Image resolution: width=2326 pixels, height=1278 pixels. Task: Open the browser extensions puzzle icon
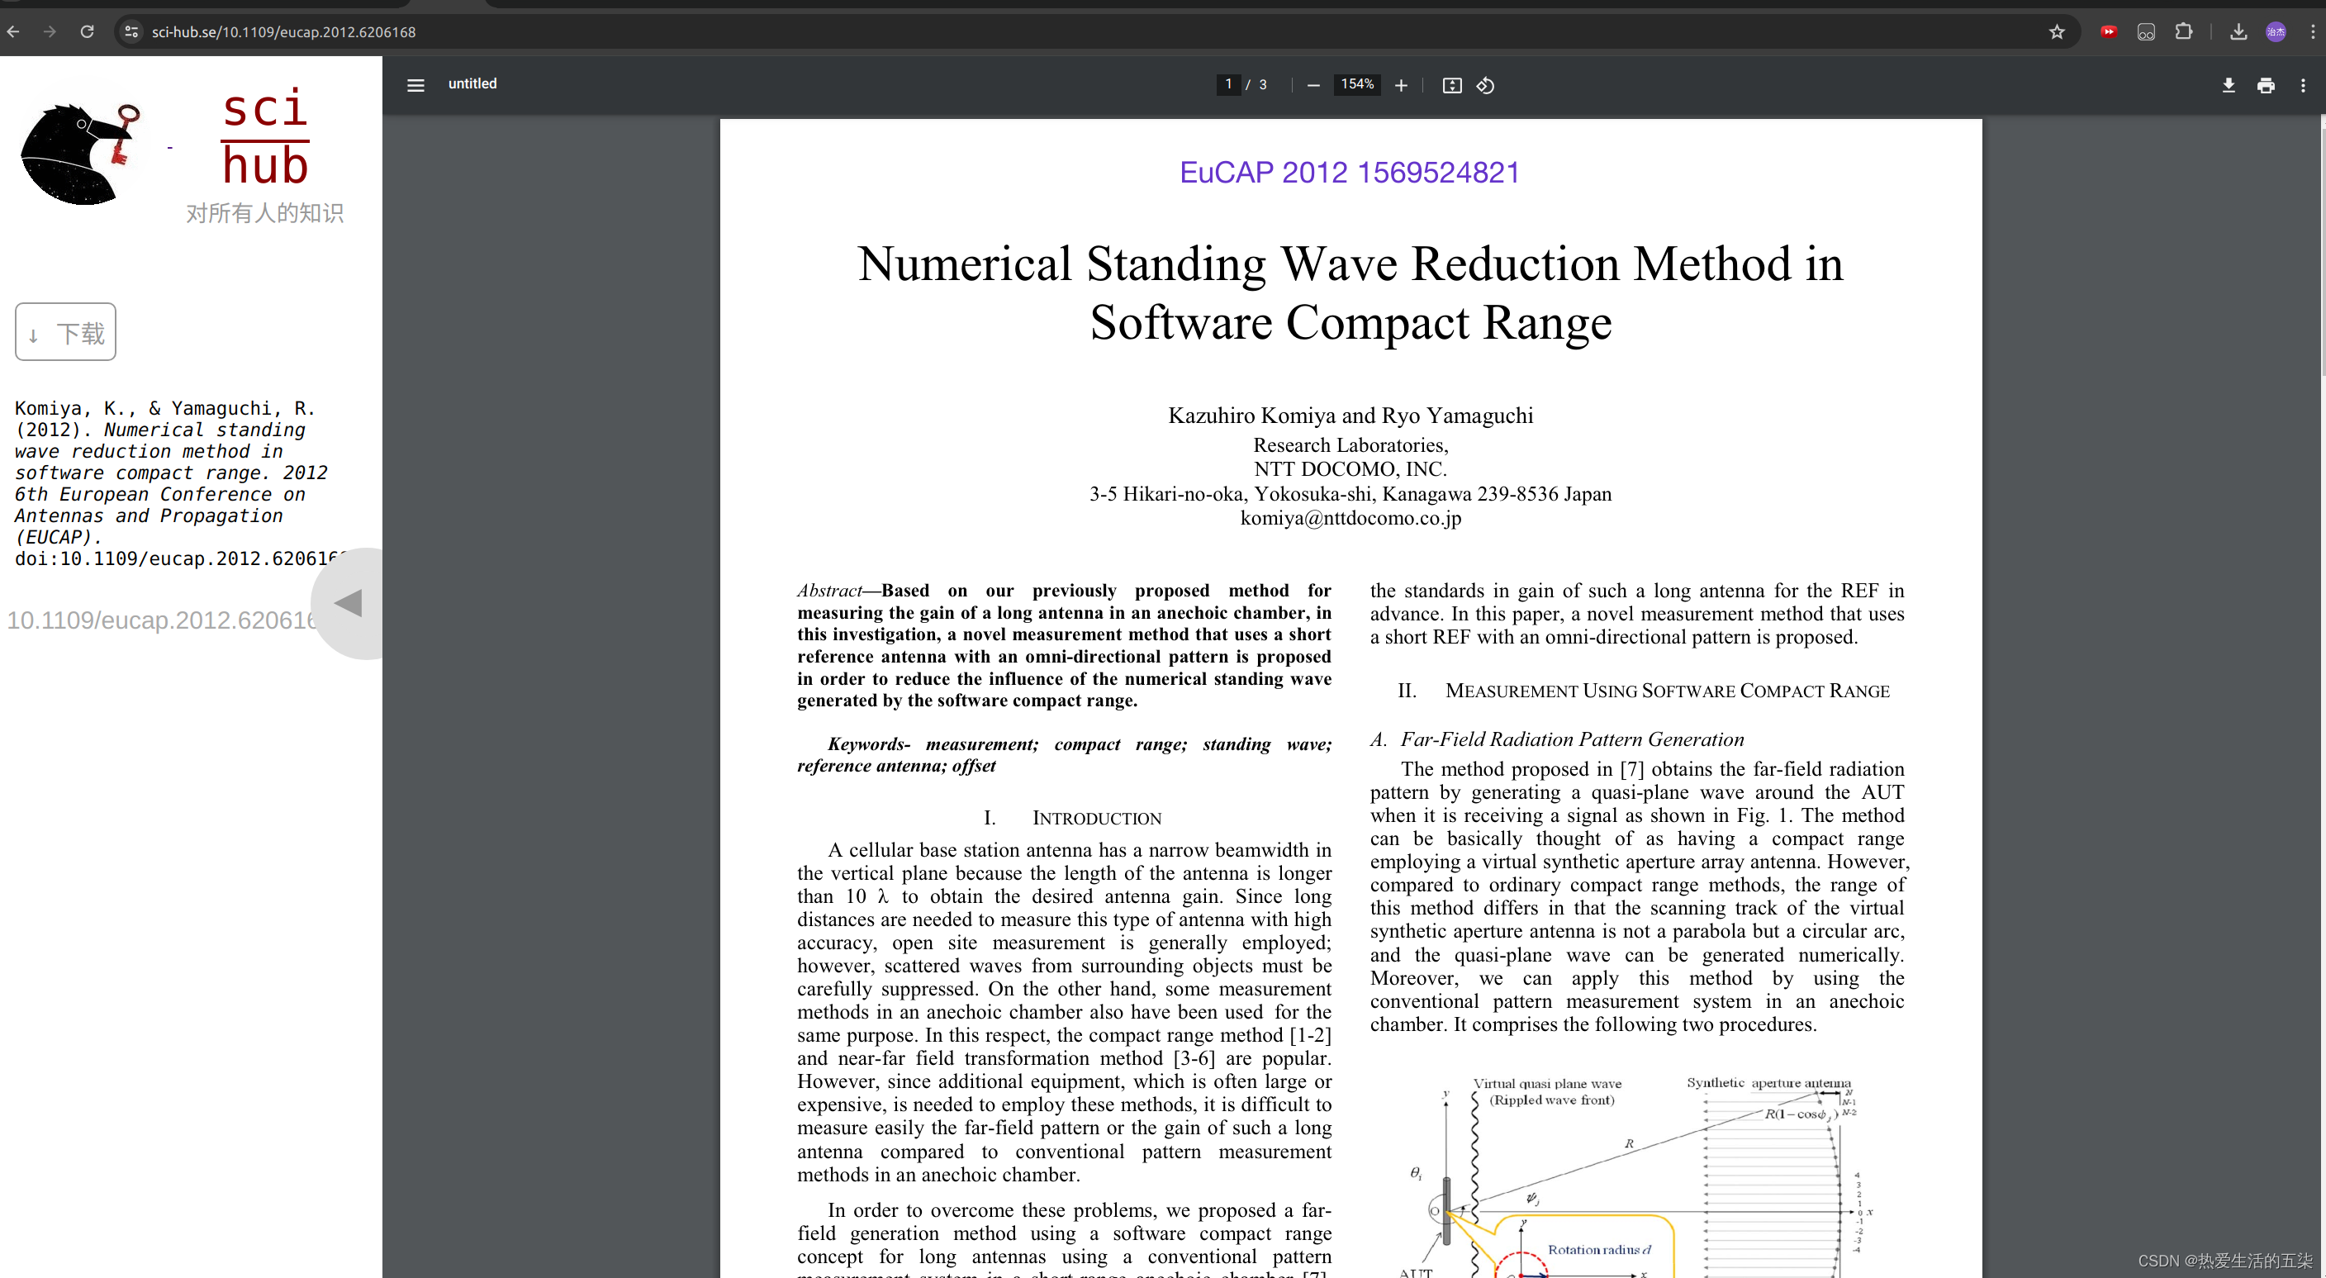pyautogui.click(x=2183, y=31)
